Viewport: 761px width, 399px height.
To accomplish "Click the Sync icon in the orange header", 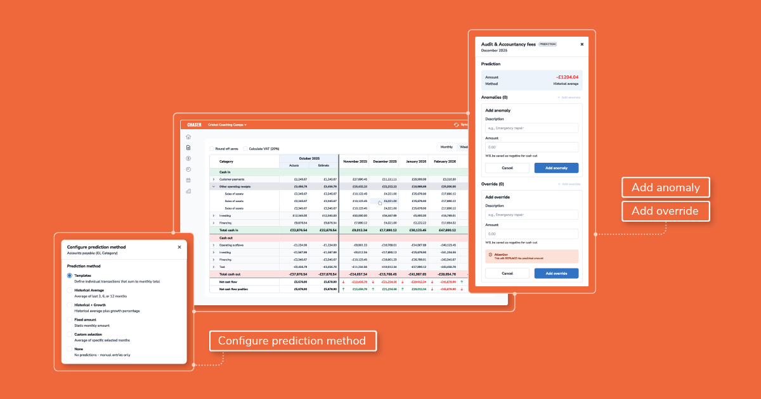I will (456, 125).
